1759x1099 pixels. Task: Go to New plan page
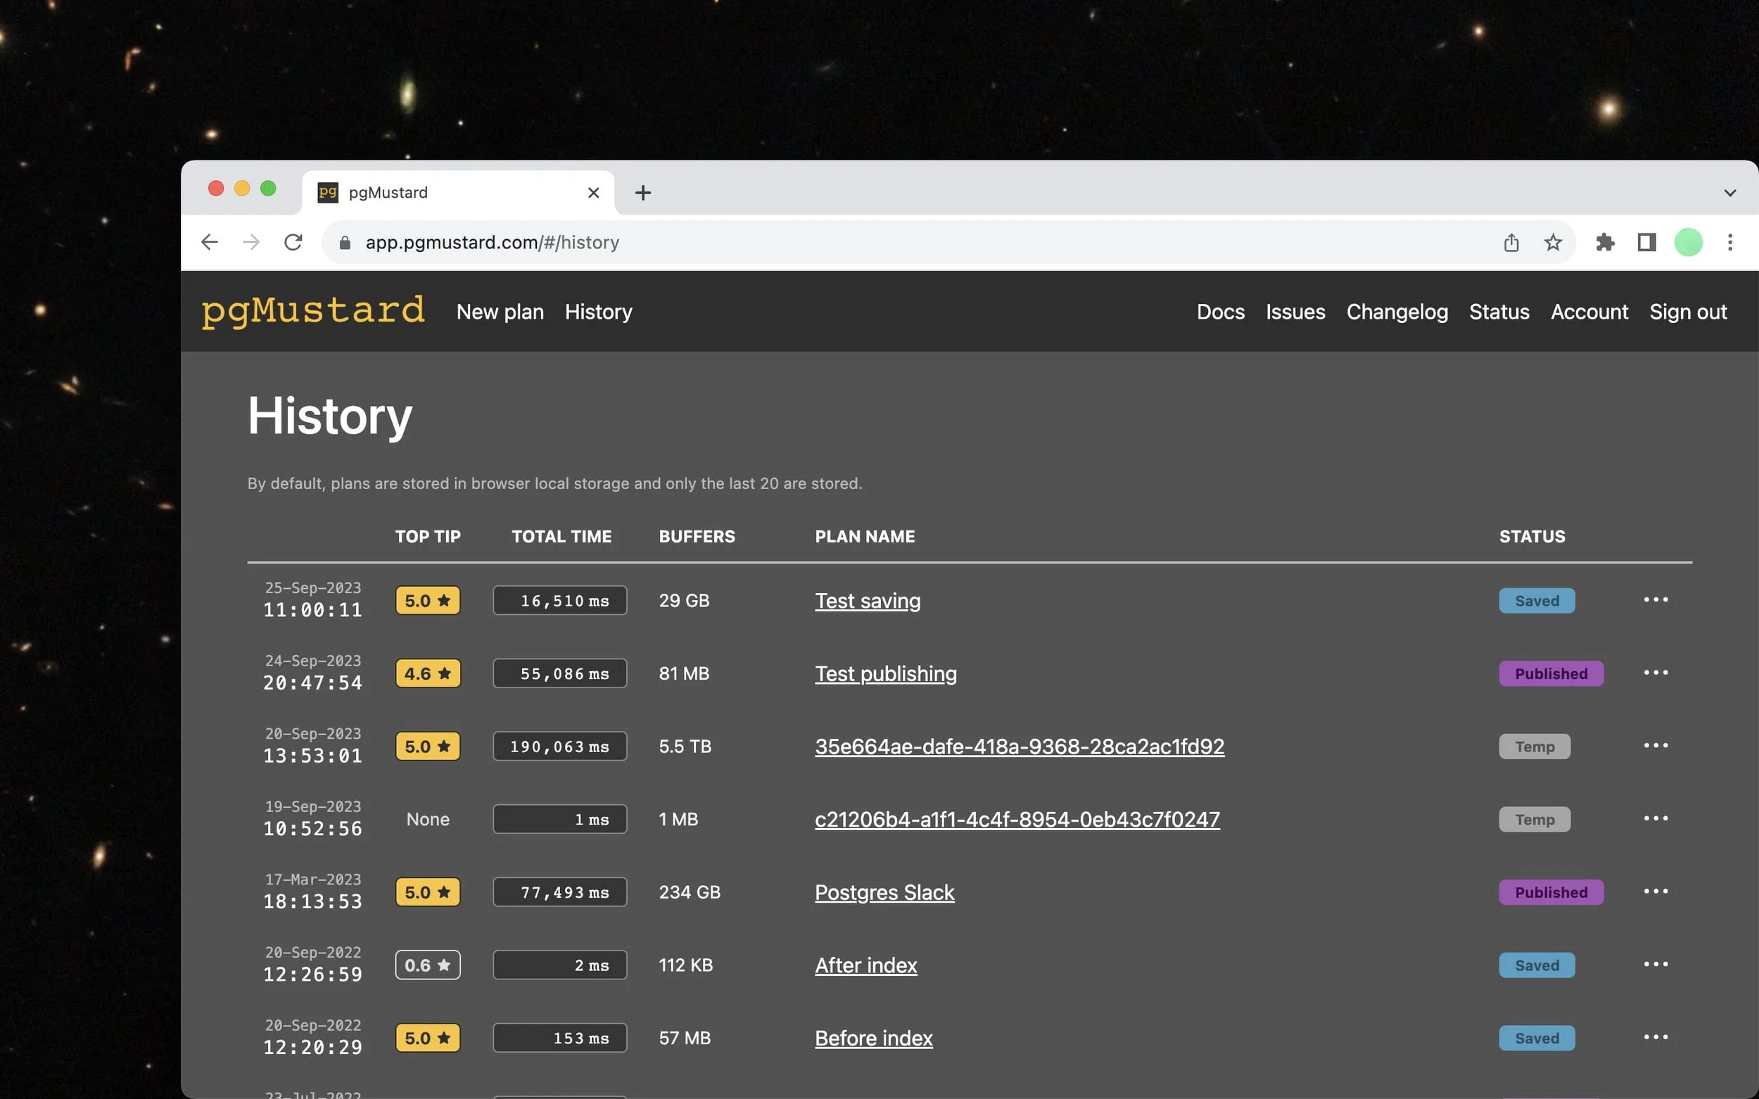(x=500, y=312)
